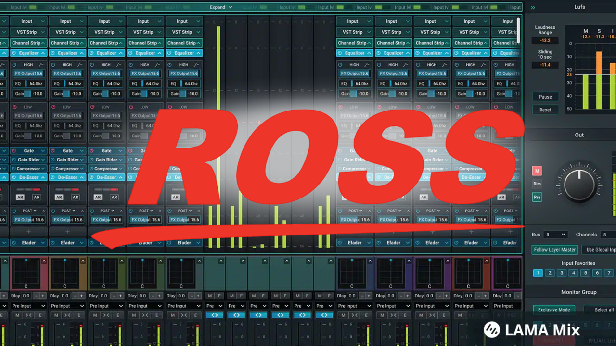This screenshot has height=346, width=616.
Task: Click the power icon on the first Efader
Action: click(x=13, y=243)
